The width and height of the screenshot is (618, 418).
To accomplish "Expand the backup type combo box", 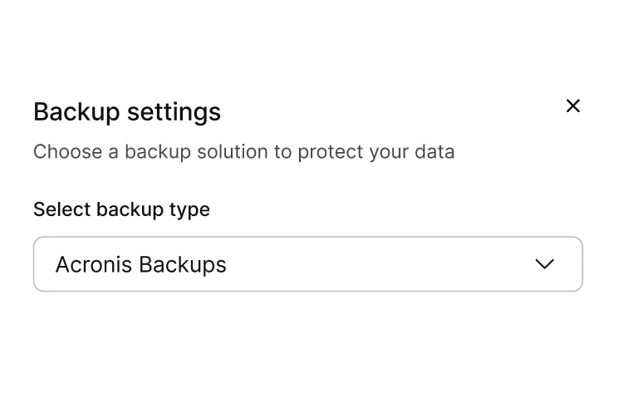I will coord(307,264).
